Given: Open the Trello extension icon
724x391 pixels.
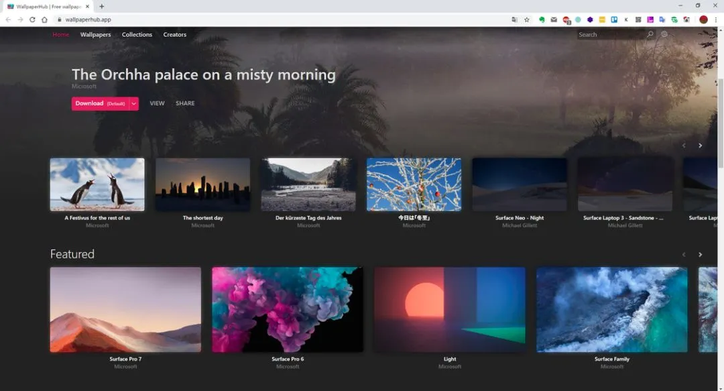Looking at the screenshot, I should (x=614, y=19).
